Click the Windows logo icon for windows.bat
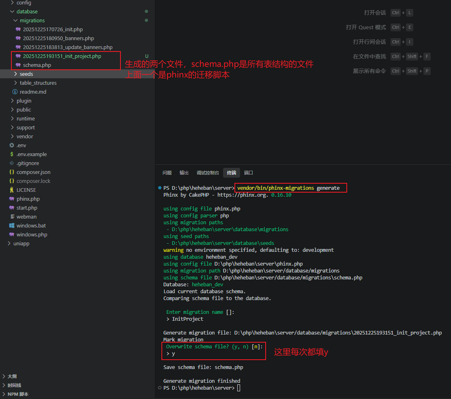 [x=12, y=226]
